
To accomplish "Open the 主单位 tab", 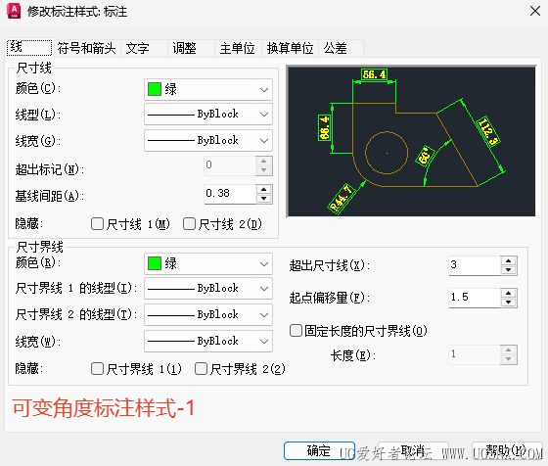I will click(237, 48).
